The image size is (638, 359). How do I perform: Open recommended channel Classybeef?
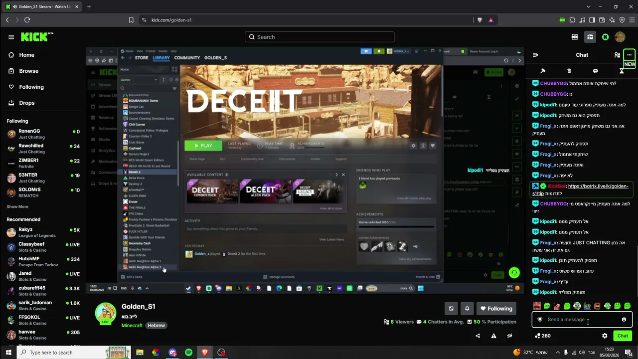(x=43, y=247)
